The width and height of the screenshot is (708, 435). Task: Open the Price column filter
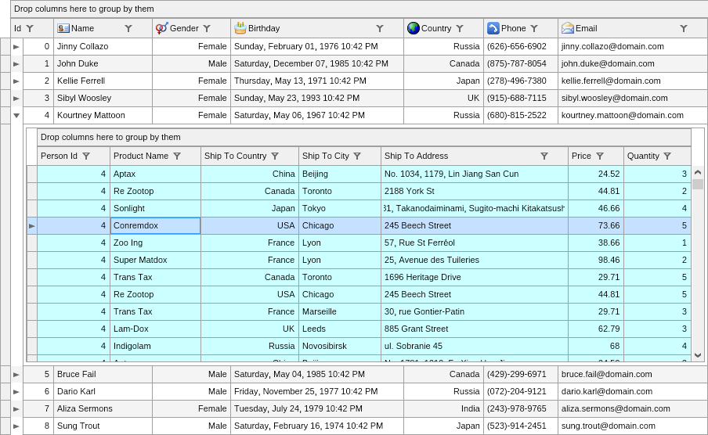pos(600,156)
